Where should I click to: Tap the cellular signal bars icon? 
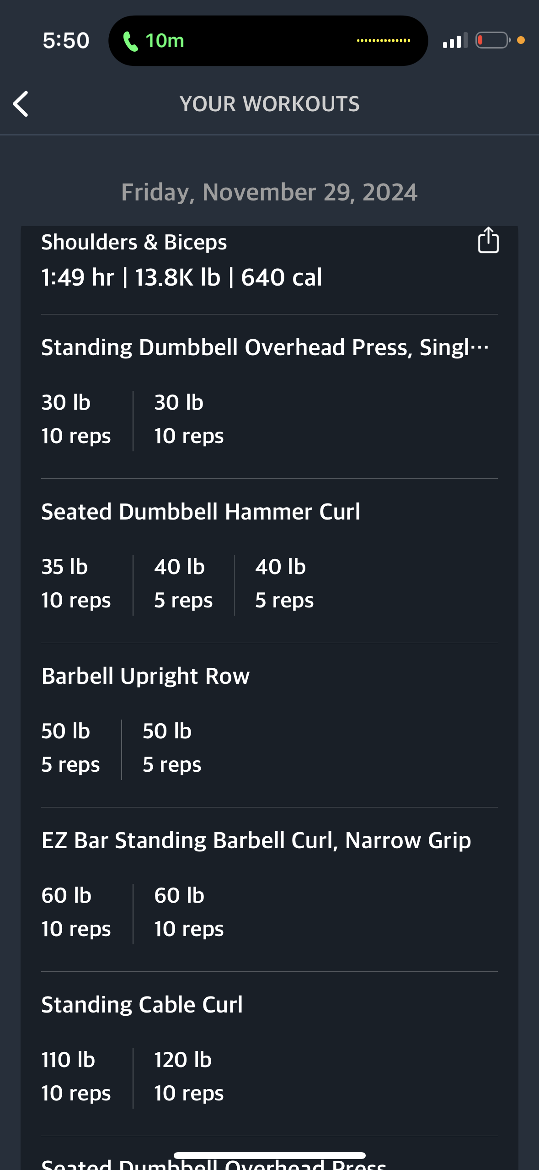(x=455, y=40)
